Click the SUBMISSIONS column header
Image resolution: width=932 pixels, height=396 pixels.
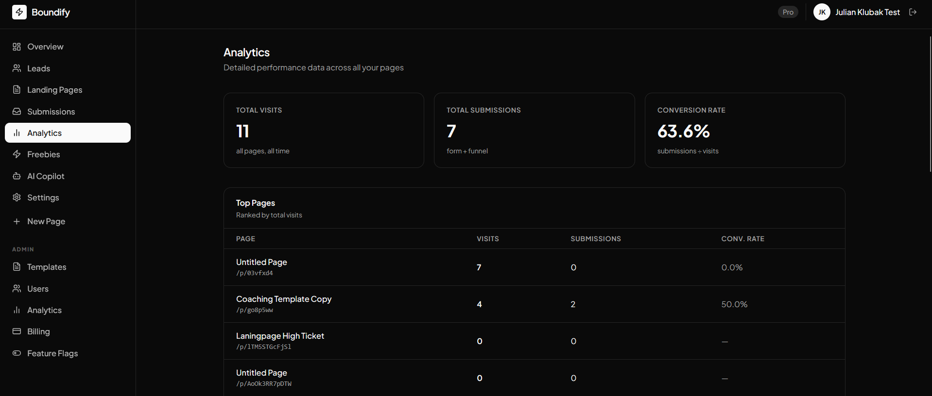click(x=596, y=239)
